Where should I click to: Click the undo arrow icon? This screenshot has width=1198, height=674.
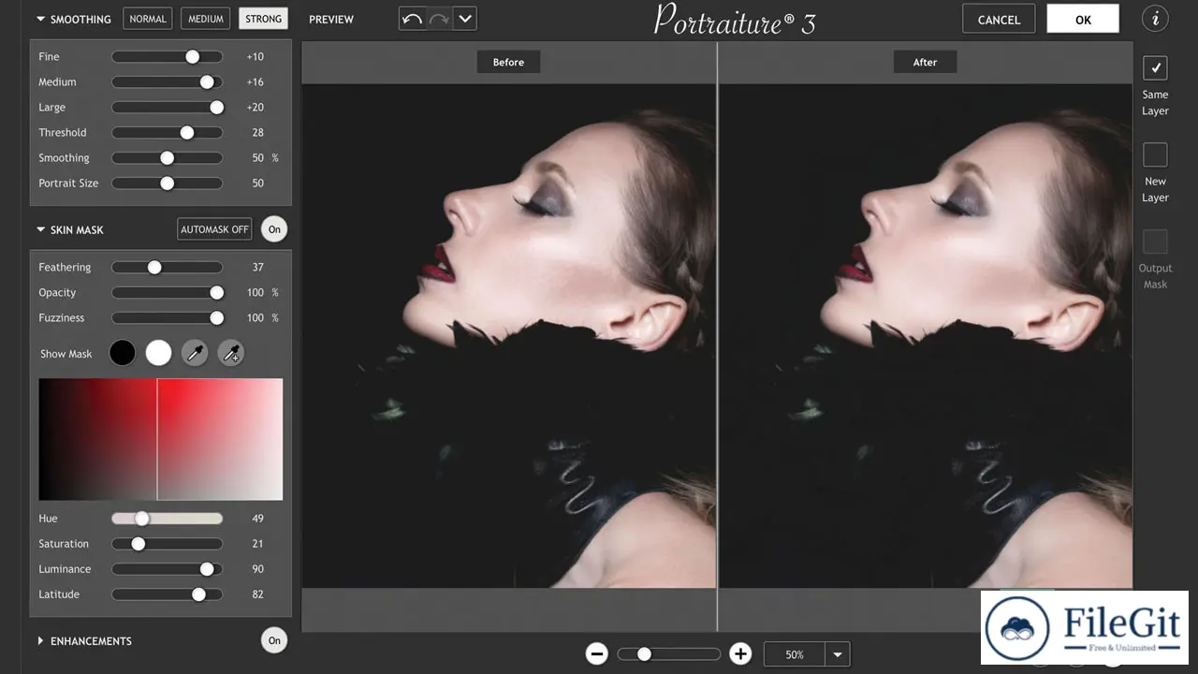[x=412, y=19]
